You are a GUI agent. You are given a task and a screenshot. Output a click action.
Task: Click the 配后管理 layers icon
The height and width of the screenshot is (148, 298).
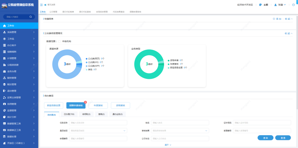[x=5, y=84]
